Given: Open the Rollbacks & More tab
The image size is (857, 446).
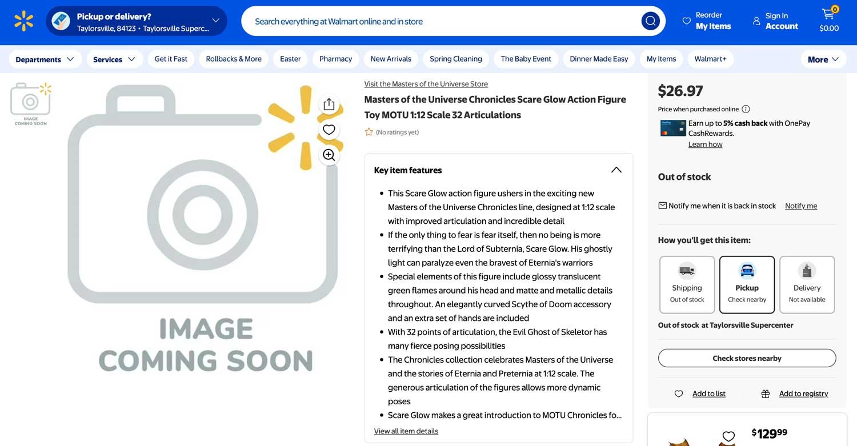Looking at the screenshot, I should point(233,59).
